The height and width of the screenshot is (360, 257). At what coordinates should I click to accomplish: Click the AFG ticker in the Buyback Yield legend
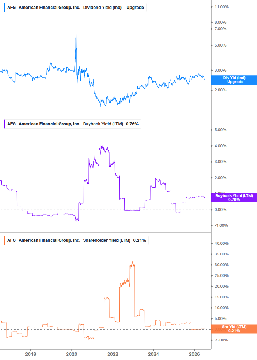11,124
